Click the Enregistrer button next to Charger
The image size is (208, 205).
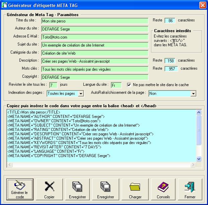point(106,189)
